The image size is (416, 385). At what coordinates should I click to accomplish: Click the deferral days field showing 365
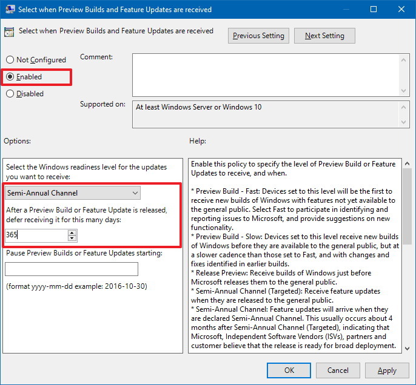point(36,235)
